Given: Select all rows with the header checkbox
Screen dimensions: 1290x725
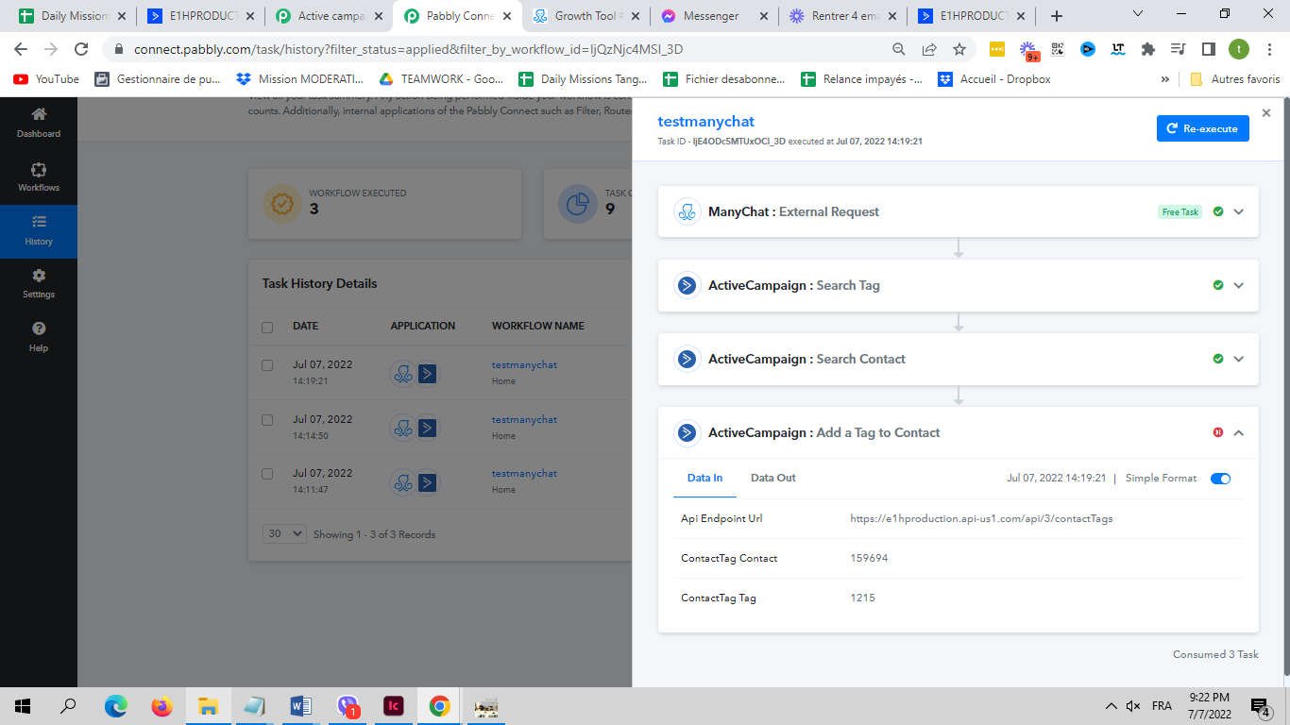Looking at the screenshot, I should 267,328.
